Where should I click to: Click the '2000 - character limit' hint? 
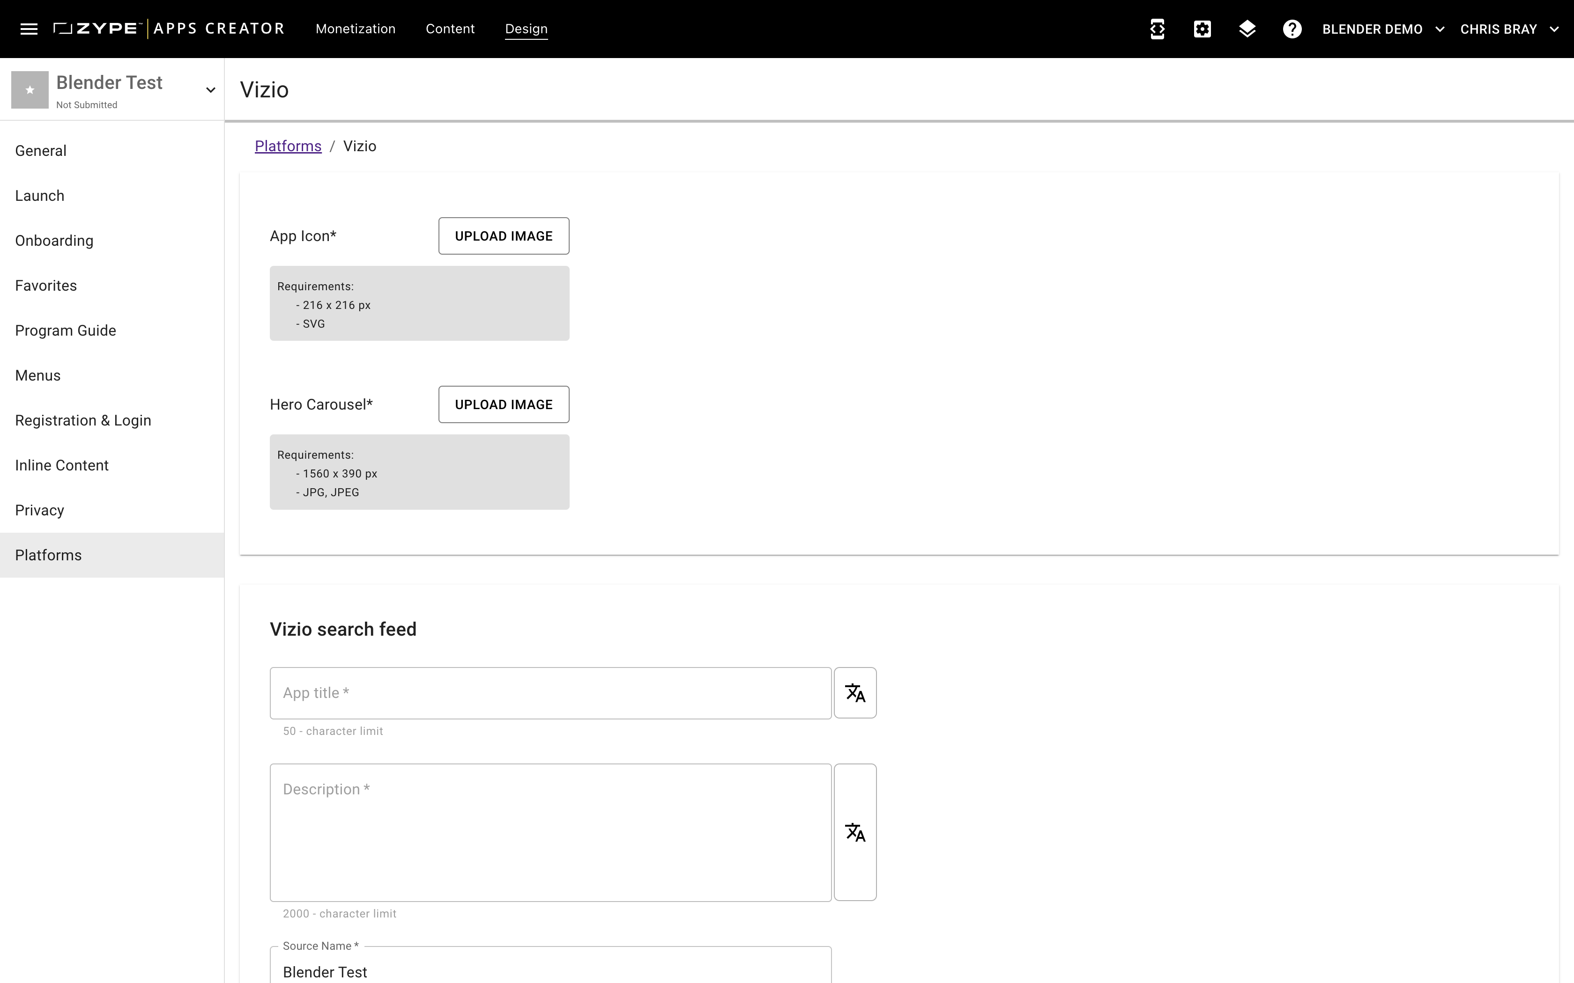(x=339, y=913)
